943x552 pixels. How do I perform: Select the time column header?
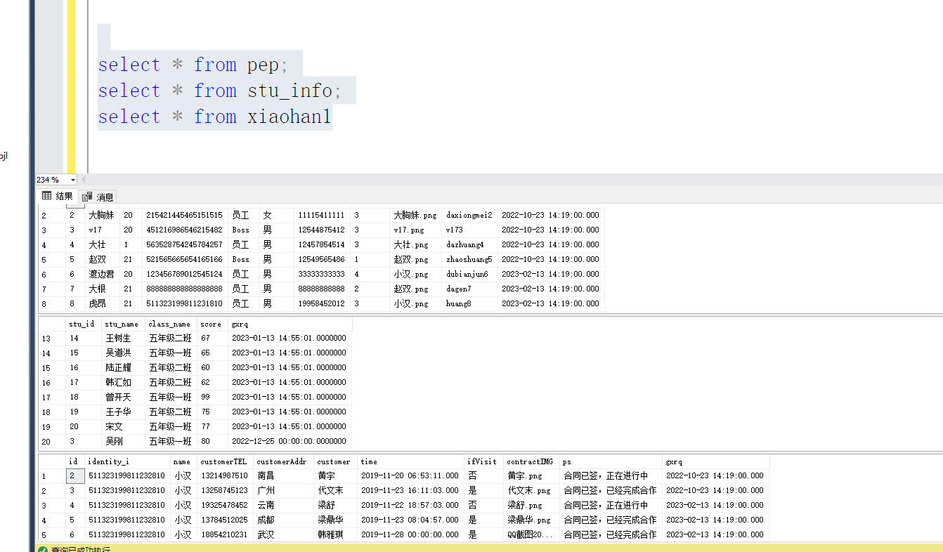click(x=410, y=461)
